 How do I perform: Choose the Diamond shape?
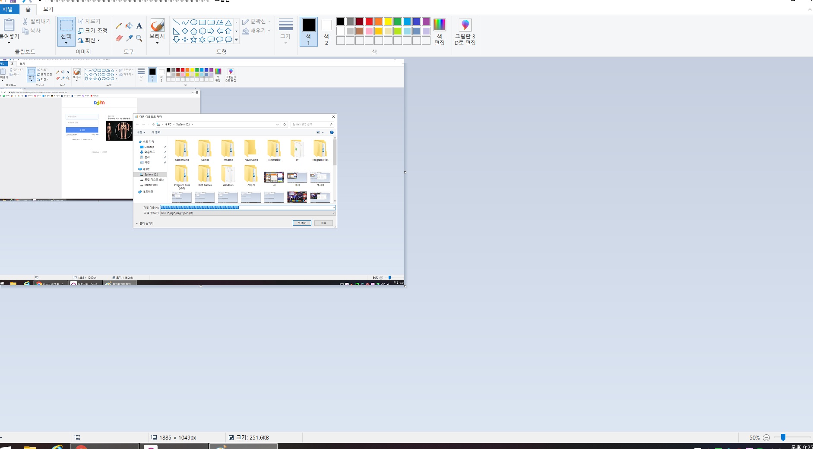pos(185,31)
